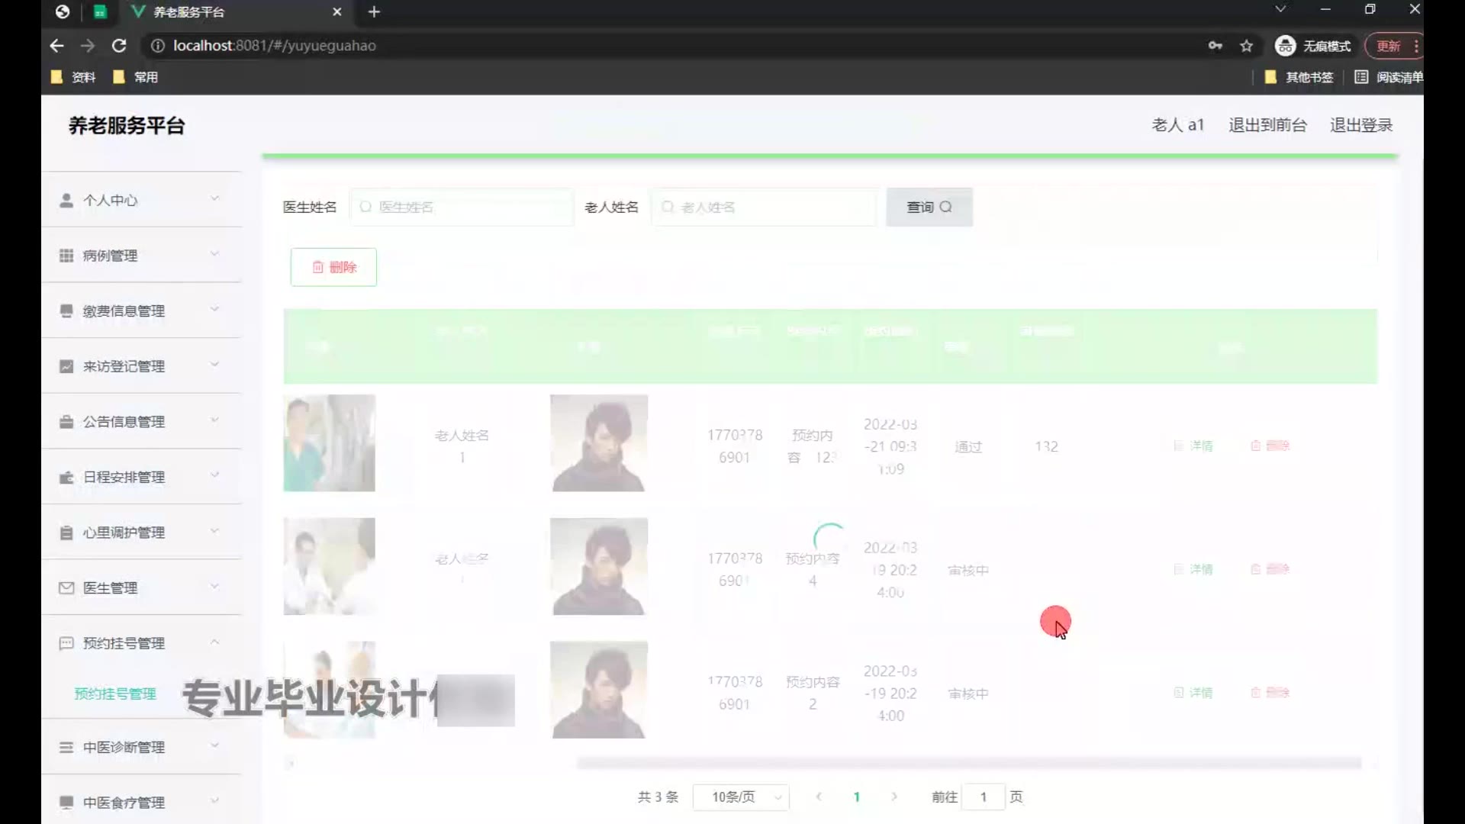Click 个人中心 user icon in sidebar
This screenshot has height=824, width=1465.
pos(66,200)
